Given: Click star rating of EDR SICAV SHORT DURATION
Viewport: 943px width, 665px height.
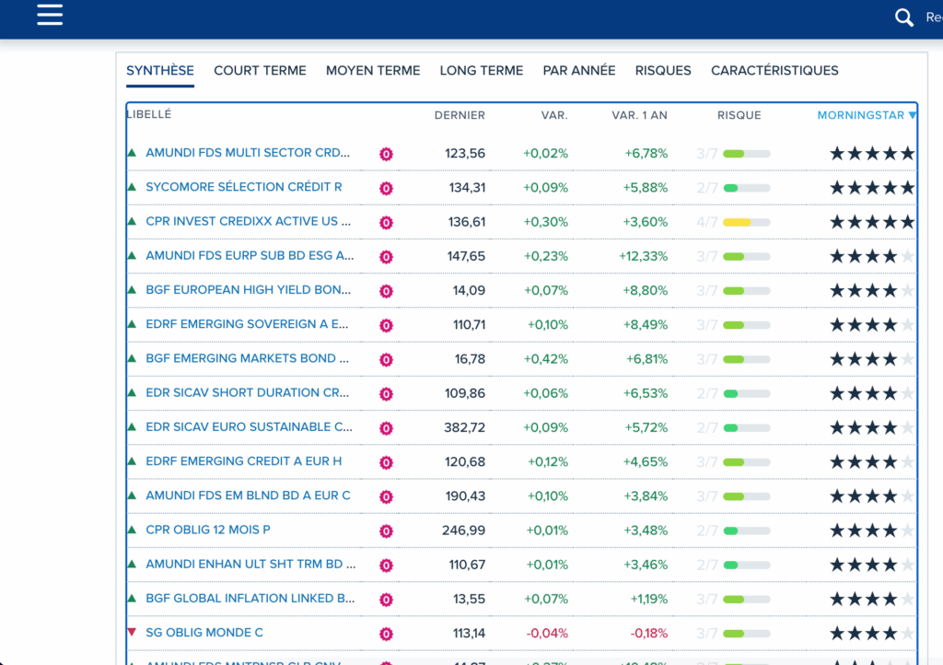Looking at the screenshot, I should (x=872, y=394).
